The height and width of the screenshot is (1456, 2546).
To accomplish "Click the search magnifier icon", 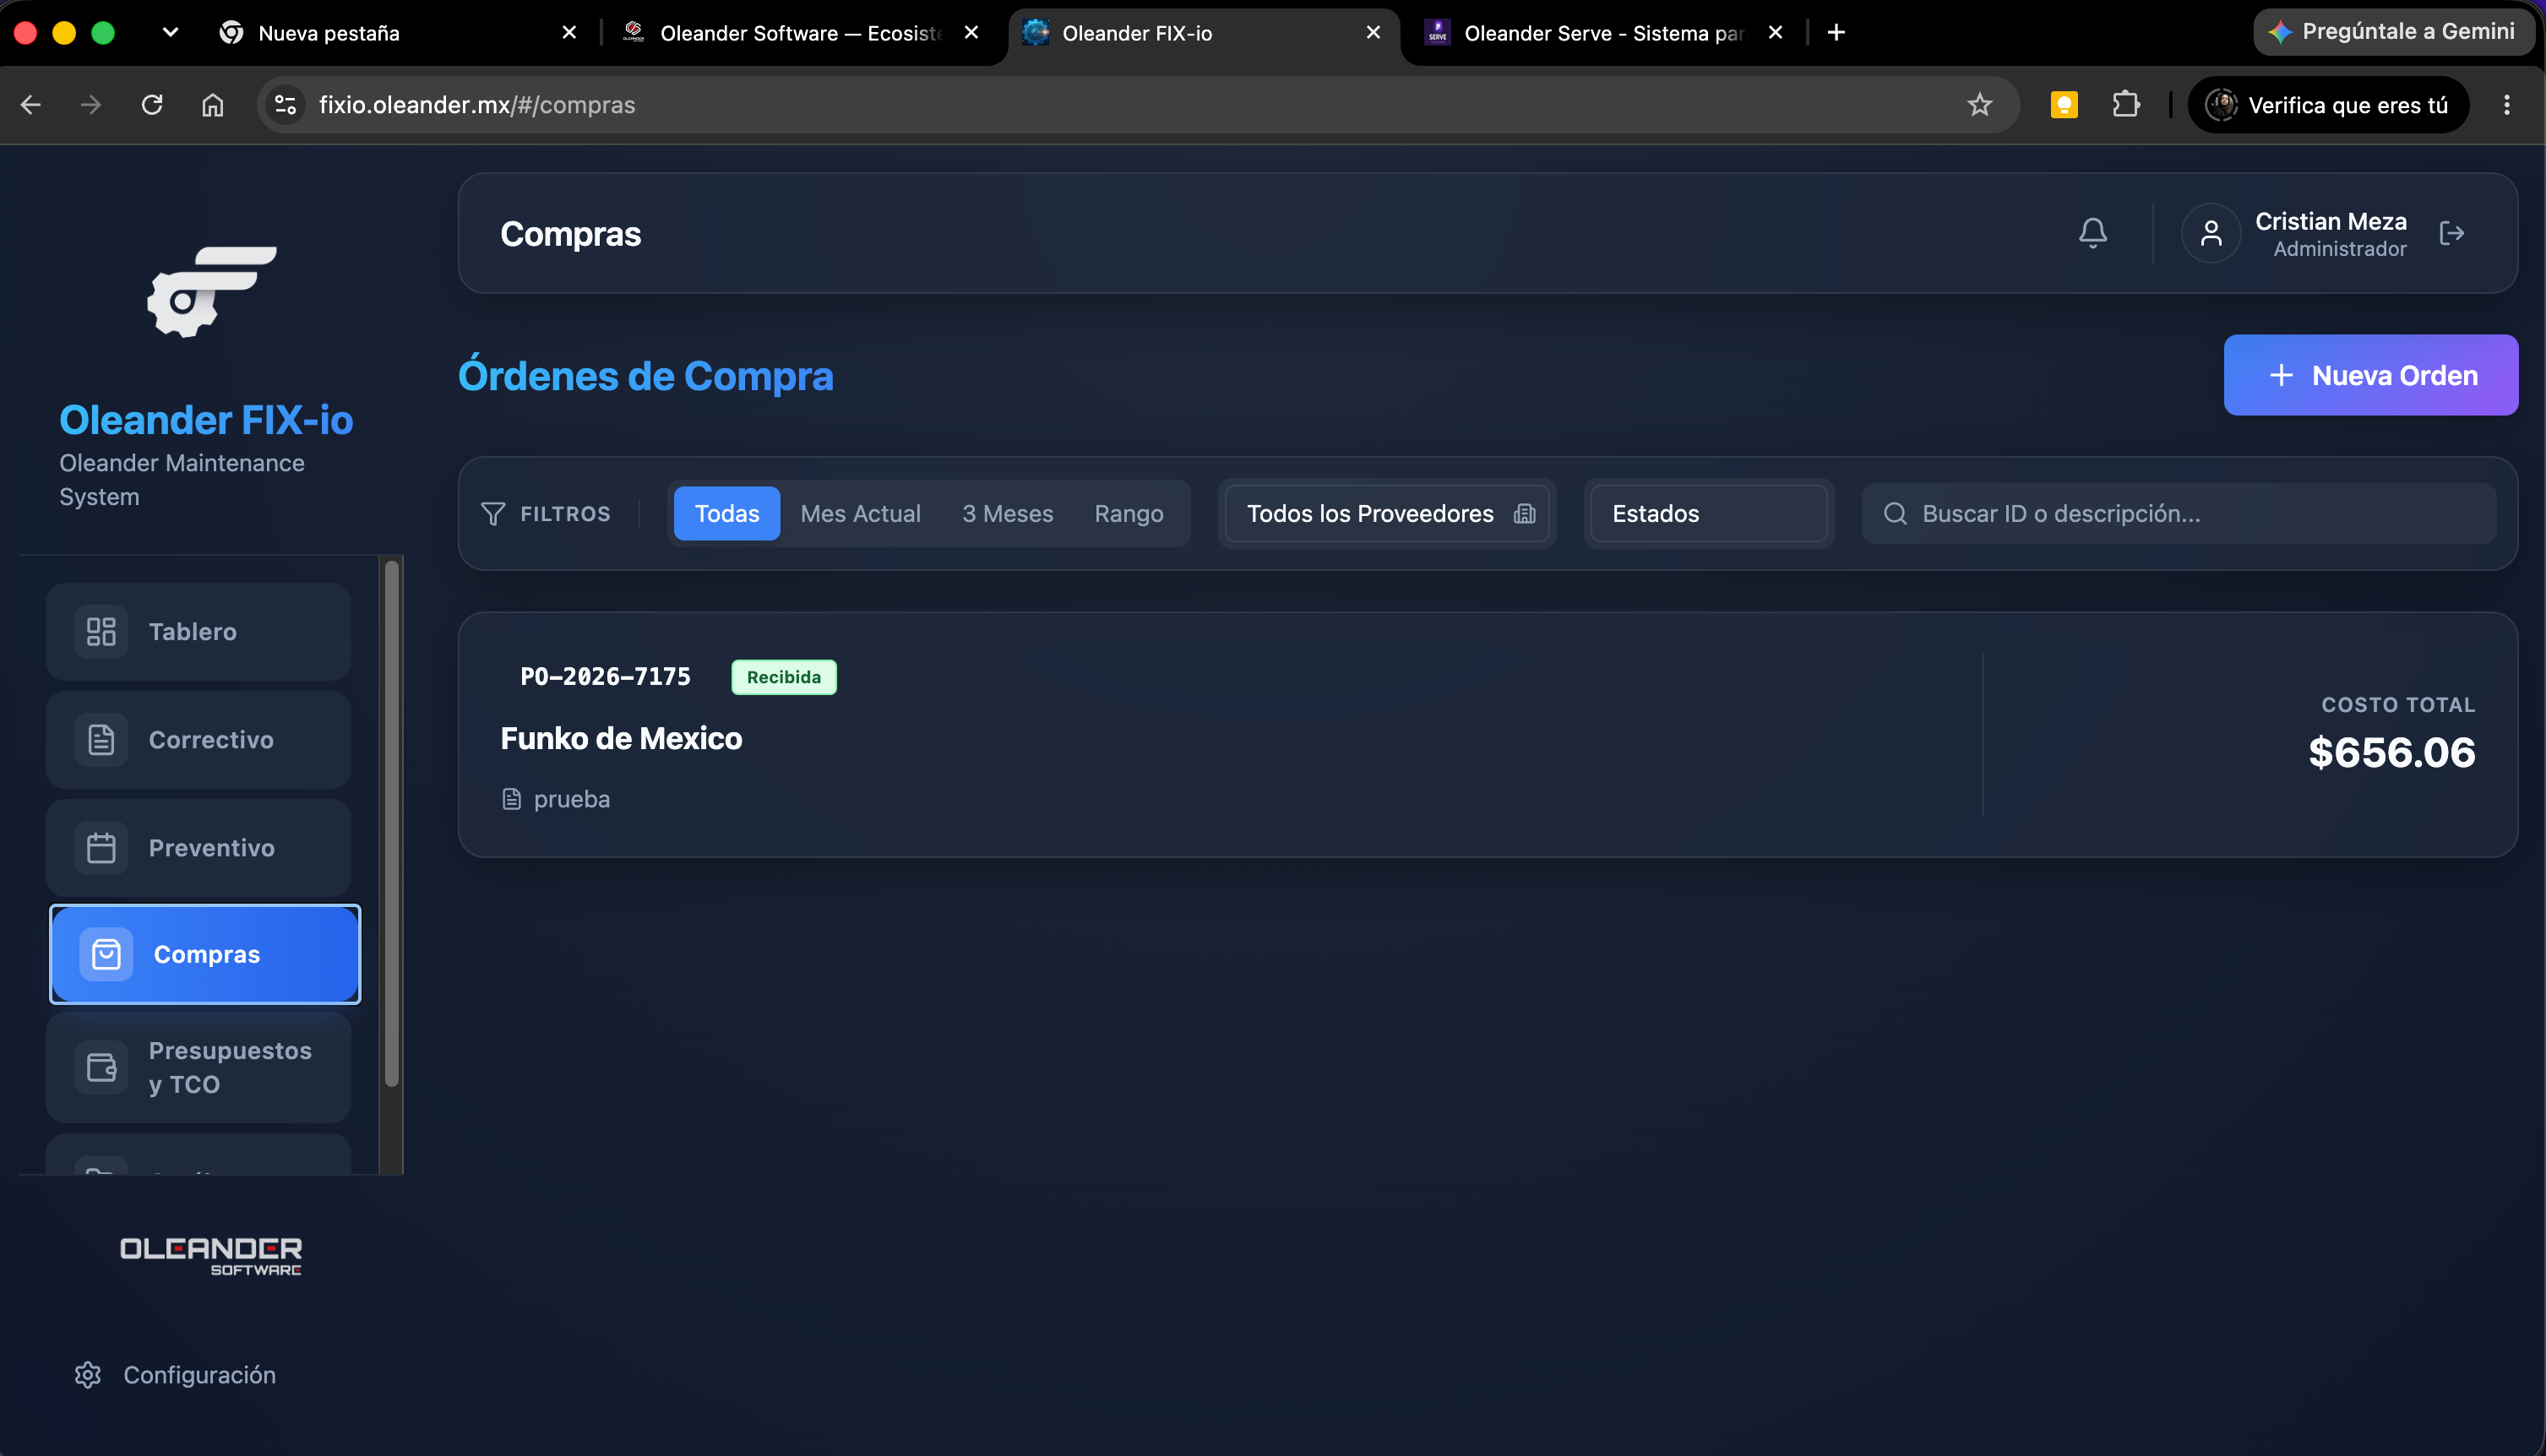I will click(1895, 513).
